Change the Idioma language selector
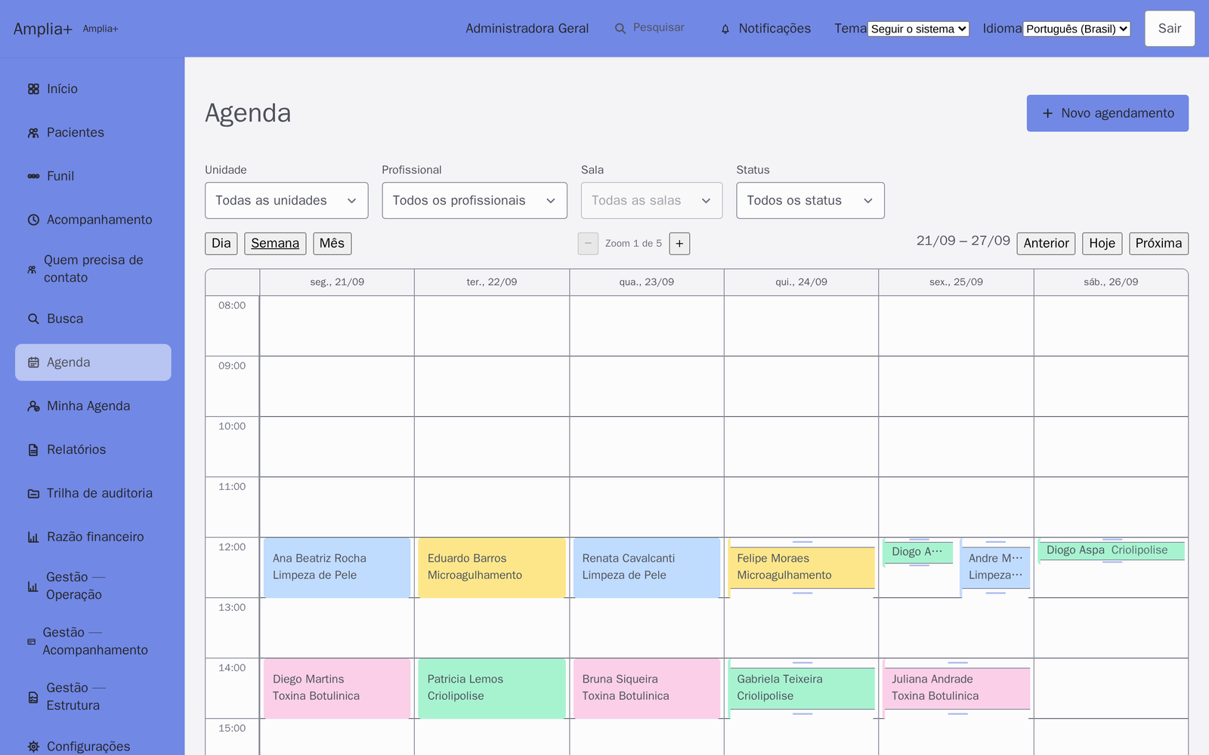 pos(1077,29)
